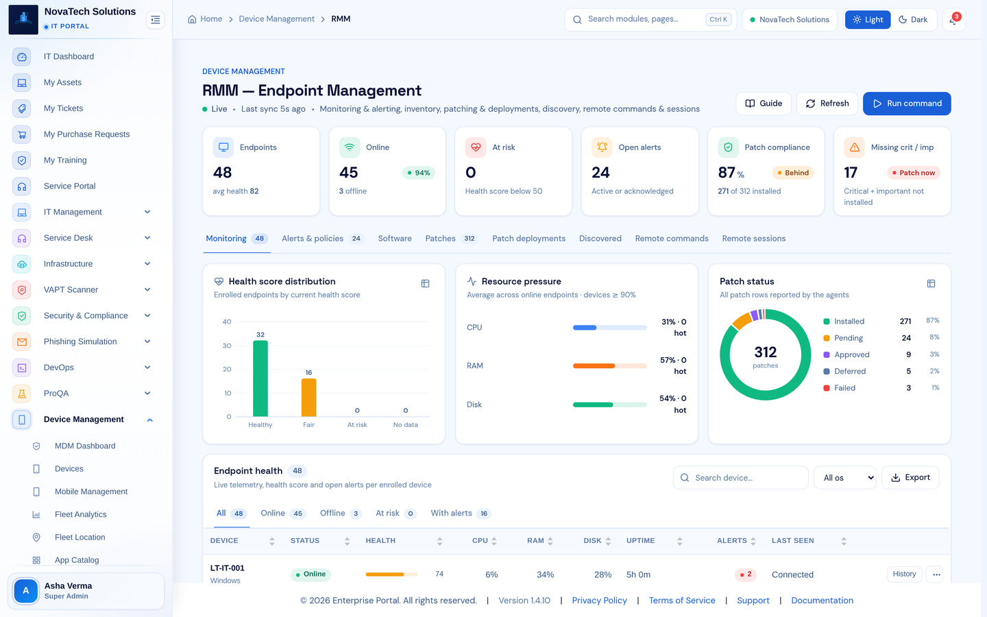
Task: Filter endpoints by Offline tab
Action: pos(340,513)
